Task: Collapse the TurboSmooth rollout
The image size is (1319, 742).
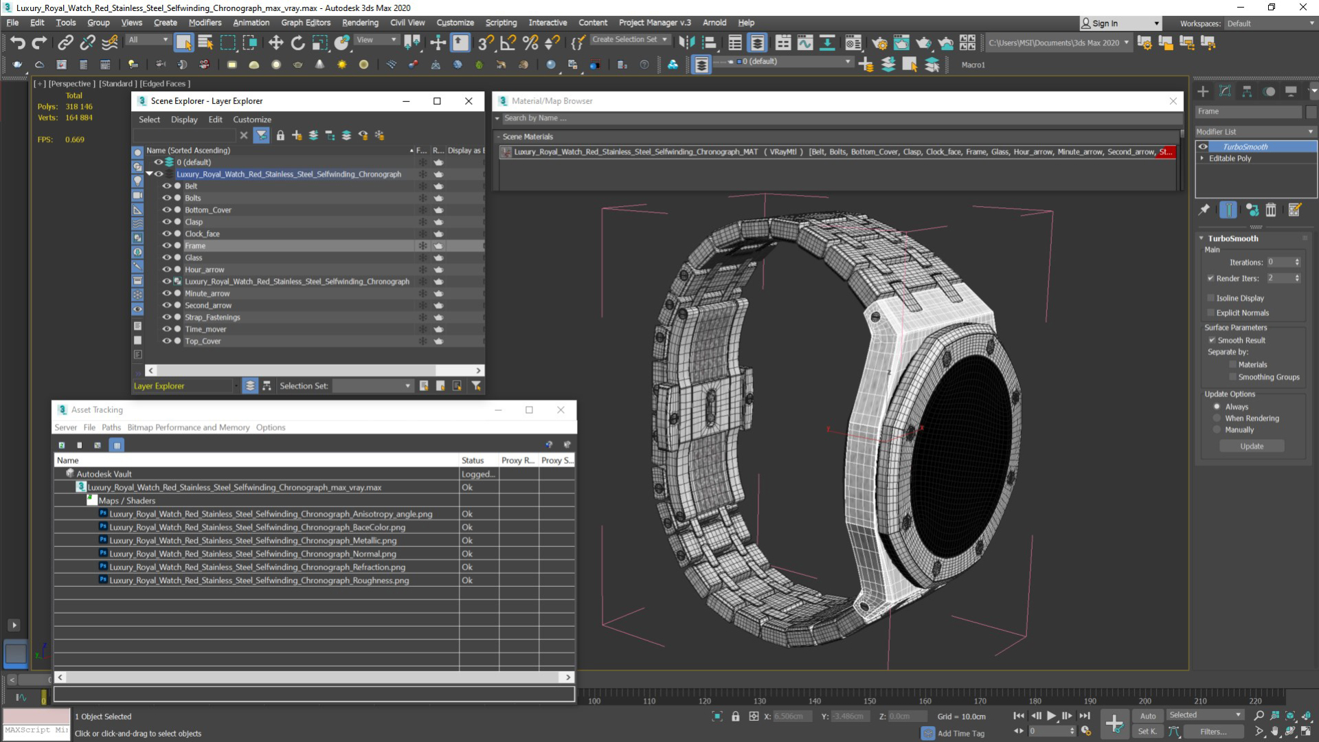Action: pos(1202,238)
